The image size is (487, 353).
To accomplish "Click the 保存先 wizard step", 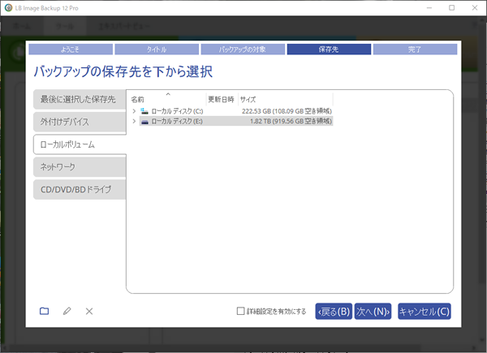I will 329,50.
